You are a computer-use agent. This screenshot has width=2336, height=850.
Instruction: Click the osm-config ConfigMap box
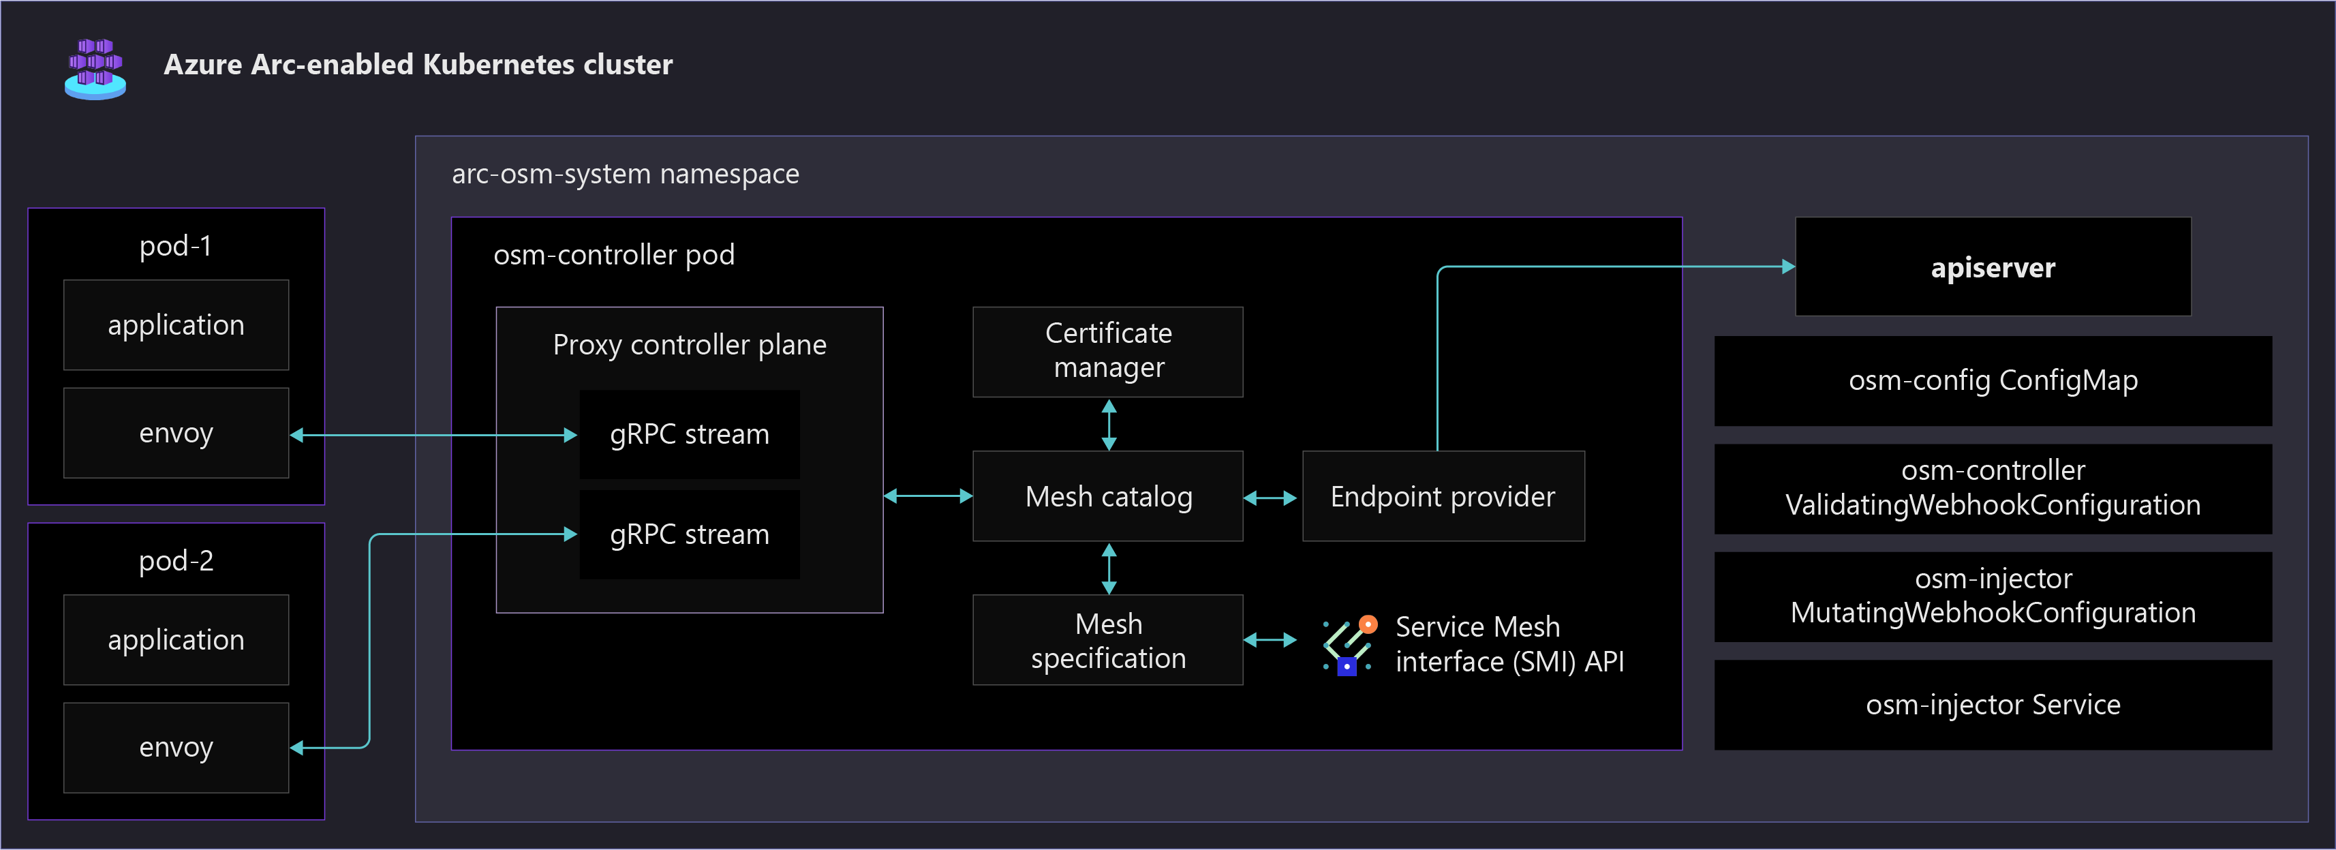point(1993,381)
